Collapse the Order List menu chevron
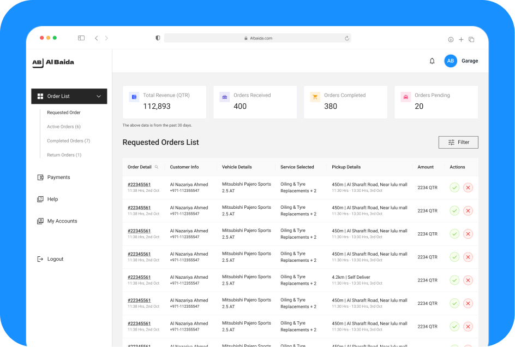Image resolution: width=515 pixels, height=347 pixels. 99,96
